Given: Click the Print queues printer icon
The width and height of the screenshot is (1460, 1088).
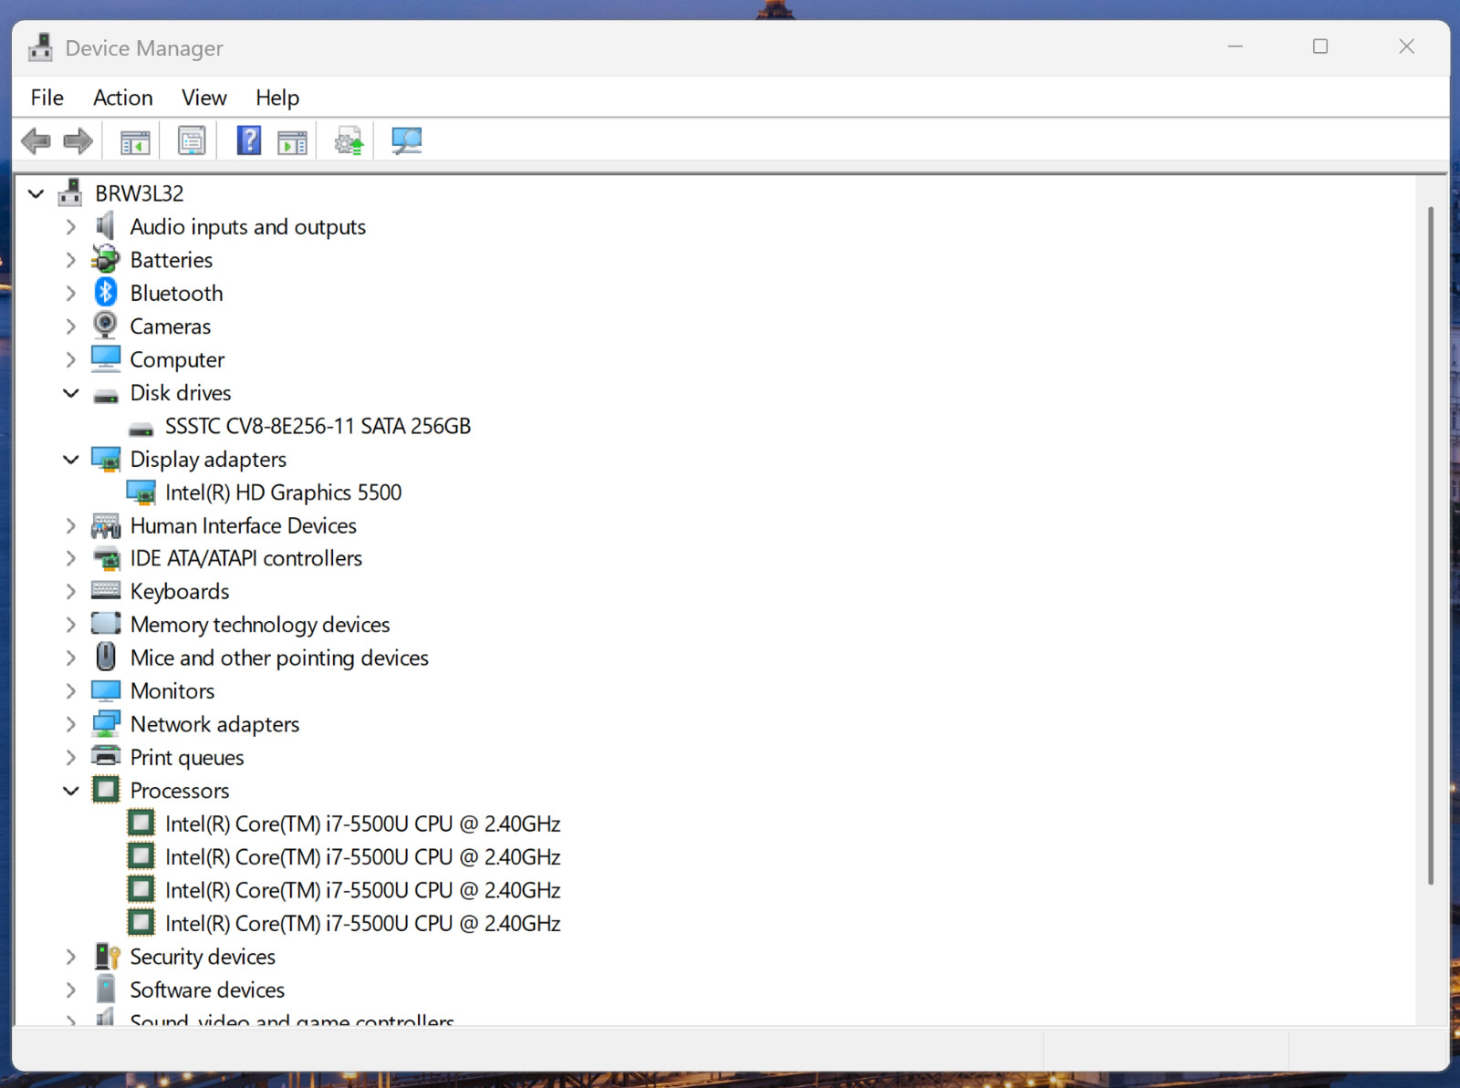Looking at the screenshot, I should 106,757.
